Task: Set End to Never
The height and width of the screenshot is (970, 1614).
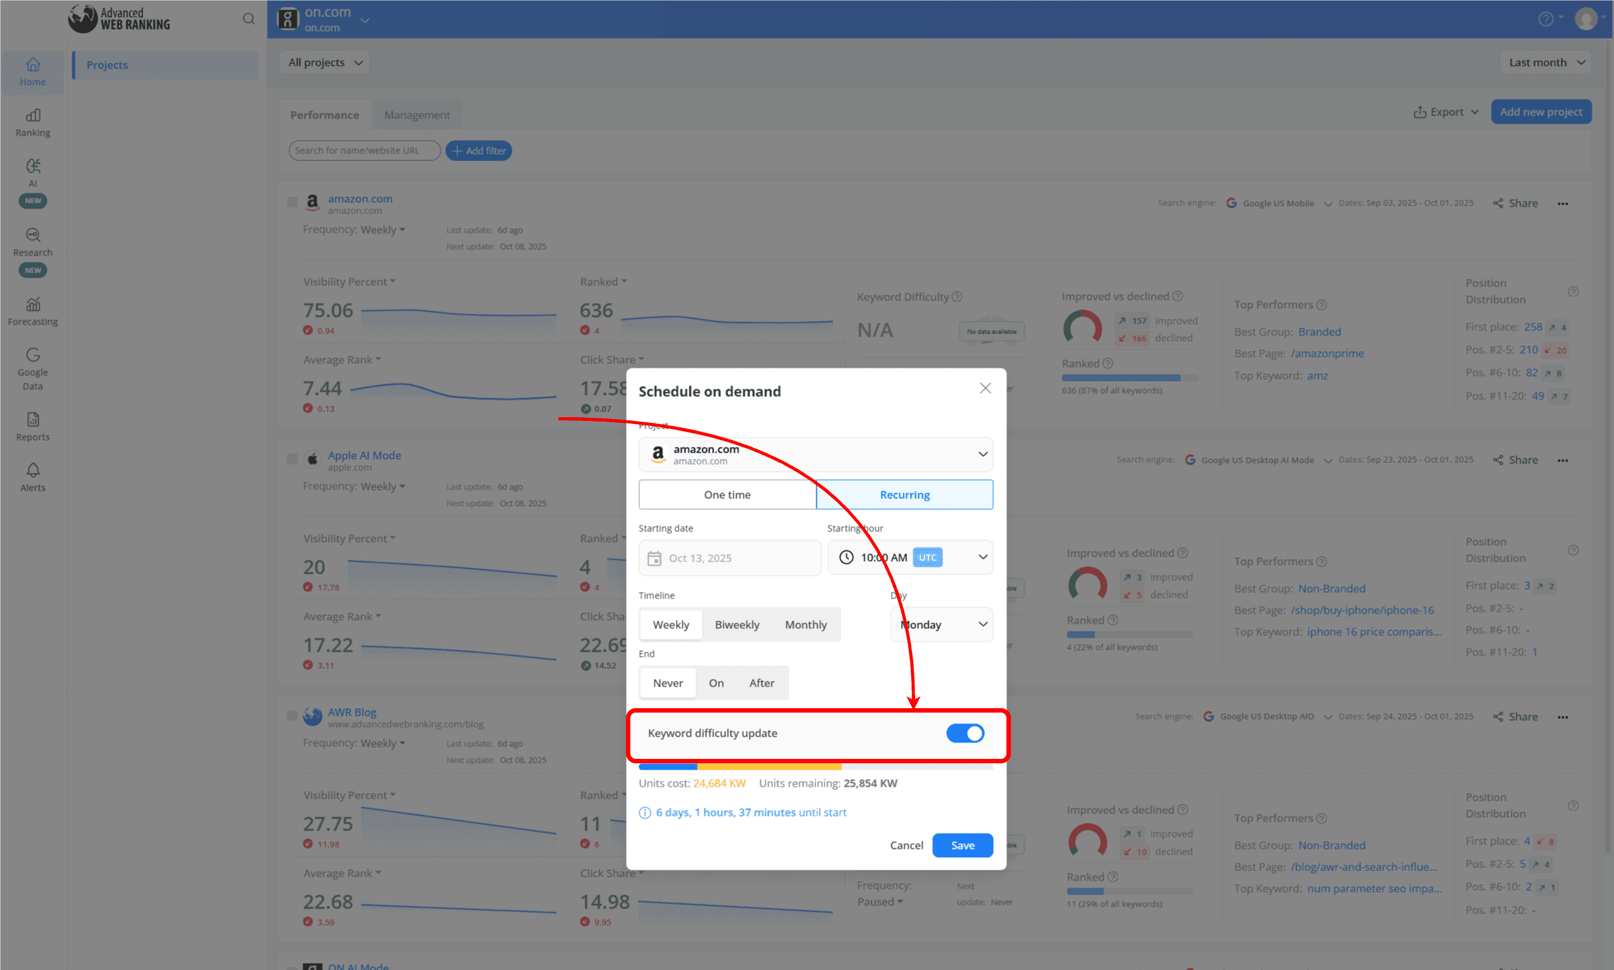Action: (667, 683)
